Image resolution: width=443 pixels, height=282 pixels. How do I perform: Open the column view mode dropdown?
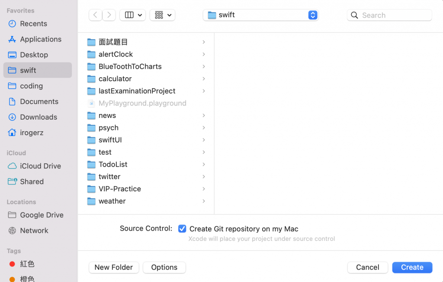click(x=132, y=15)
